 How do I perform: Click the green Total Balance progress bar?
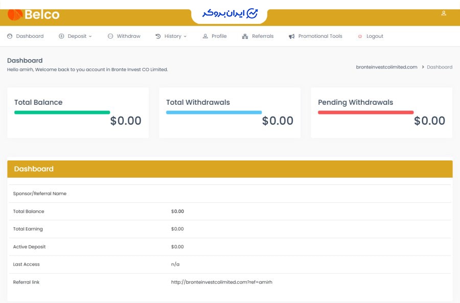click(x=62, y=112)
